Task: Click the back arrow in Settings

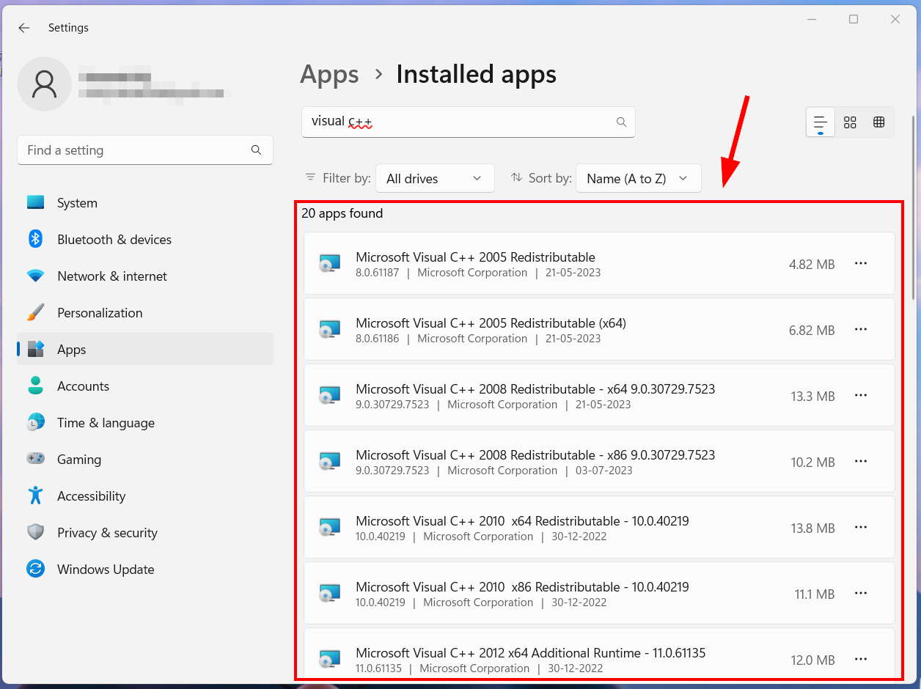Action: pyautogui.click(x=24, y=28)
